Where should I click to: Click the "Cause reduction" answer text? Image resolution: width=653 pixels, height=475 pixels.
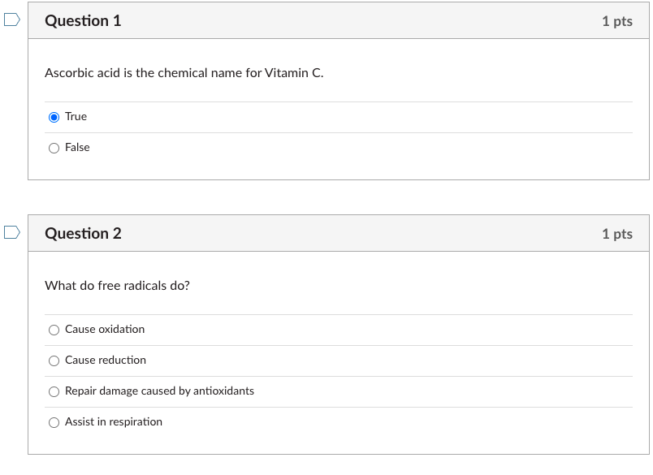[106, 361]
